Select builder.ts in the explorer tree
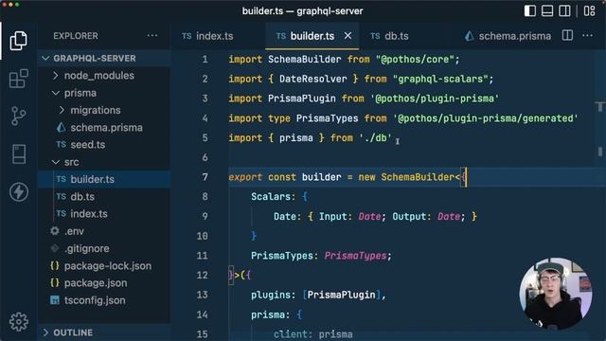Image resolution: width=606 pixels, height=341 pixels. [x=104, y=179]
